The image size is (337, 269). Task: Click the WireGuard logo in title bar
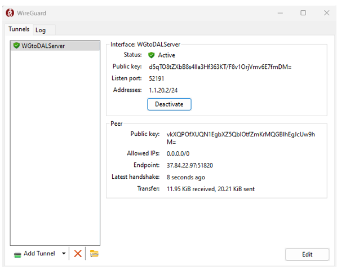(x=10, y=13)
